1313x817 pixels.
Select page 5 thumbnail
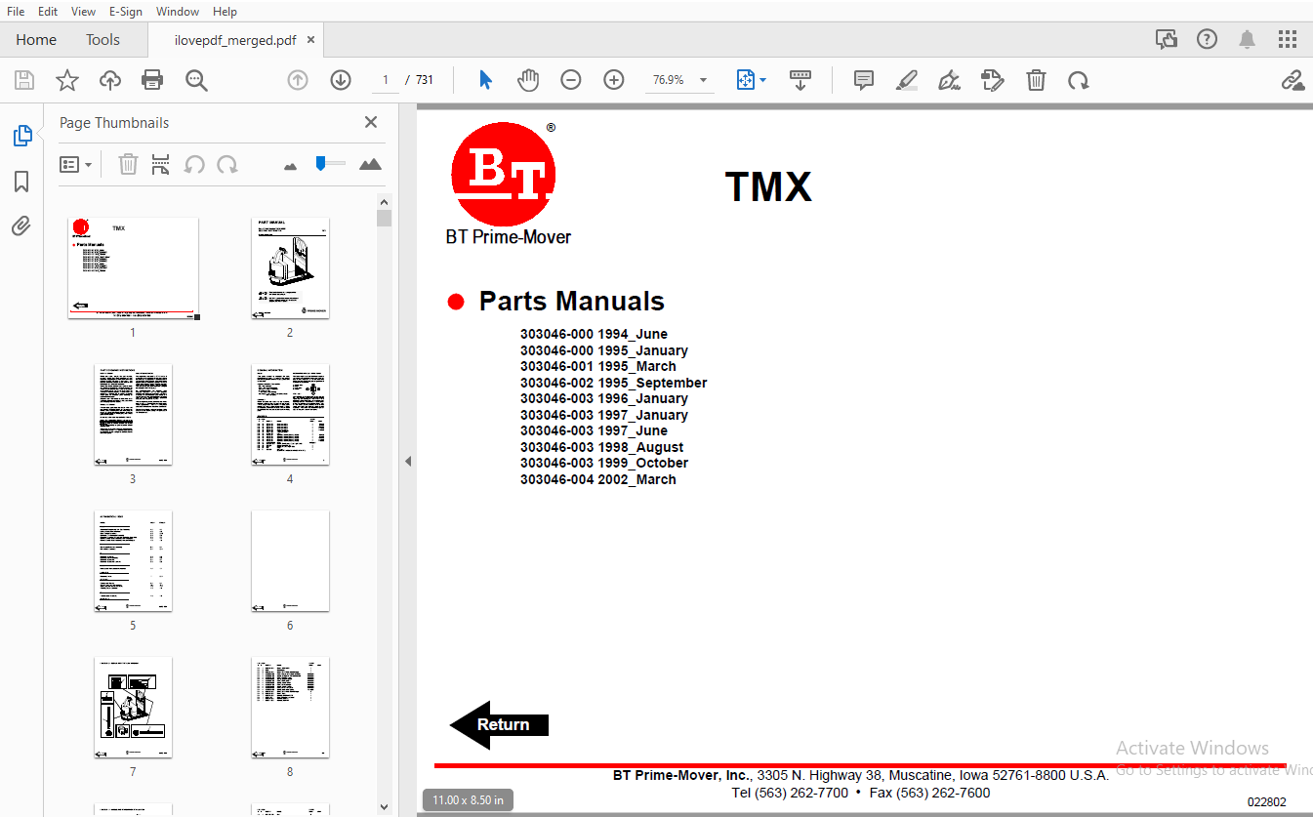point(134,561)
